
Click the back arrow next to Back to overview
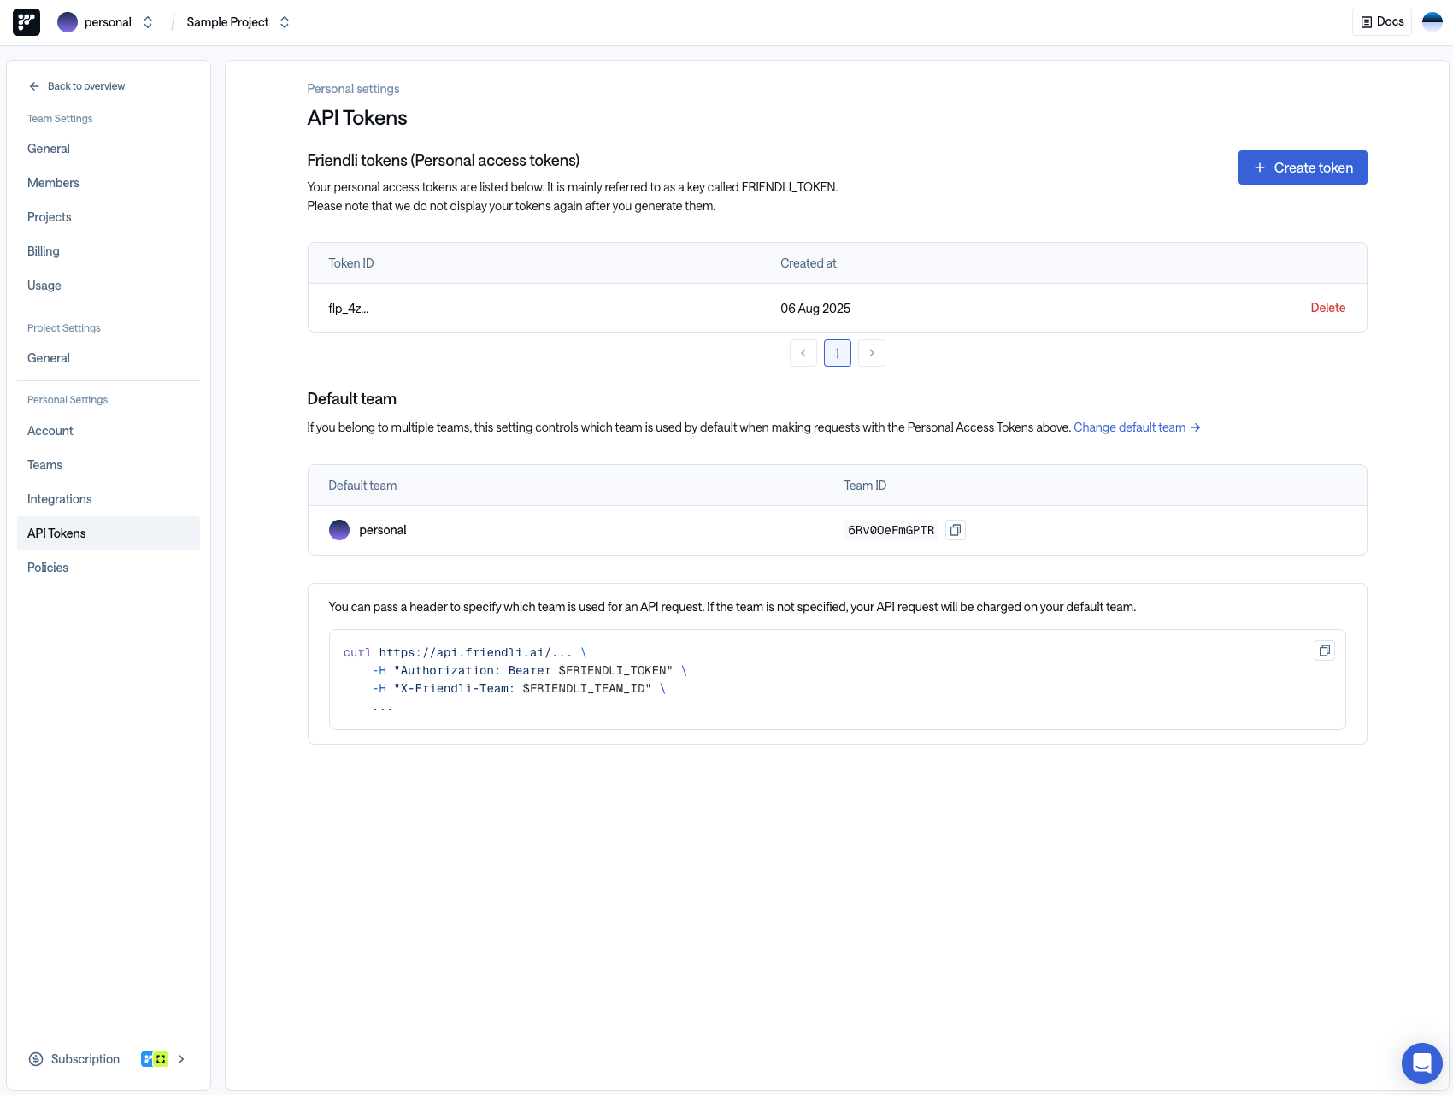(33, 85)
